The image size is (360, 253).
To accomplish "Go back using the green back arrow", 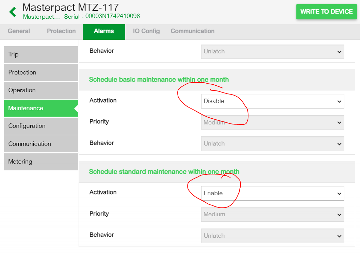I will coord(13,12).
